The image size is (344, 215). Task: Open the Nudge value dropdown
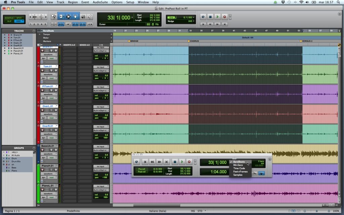pos(194,21)
